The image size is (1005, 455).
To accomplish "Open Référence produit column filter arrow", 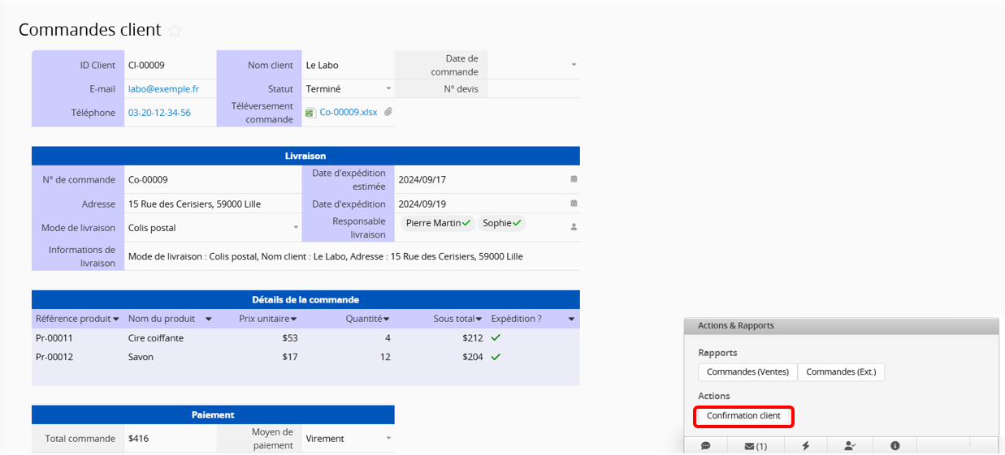I will pos(116,320).
